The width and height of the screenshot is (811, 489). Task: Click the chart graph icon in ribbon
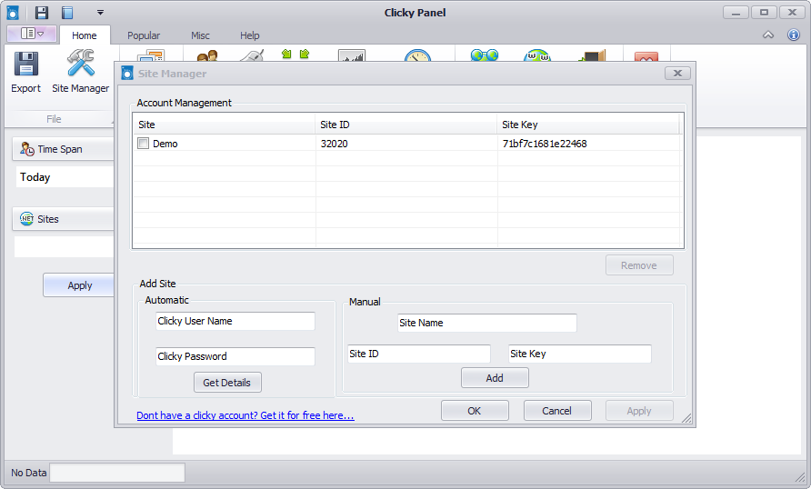point(352,55)
